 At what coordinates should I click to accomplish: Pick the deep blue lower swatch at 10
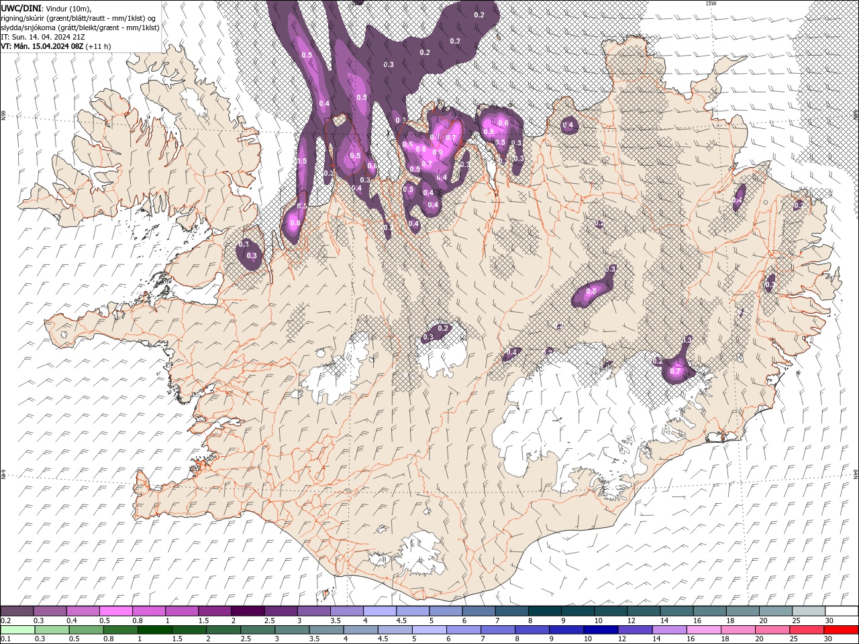(601, 630)
